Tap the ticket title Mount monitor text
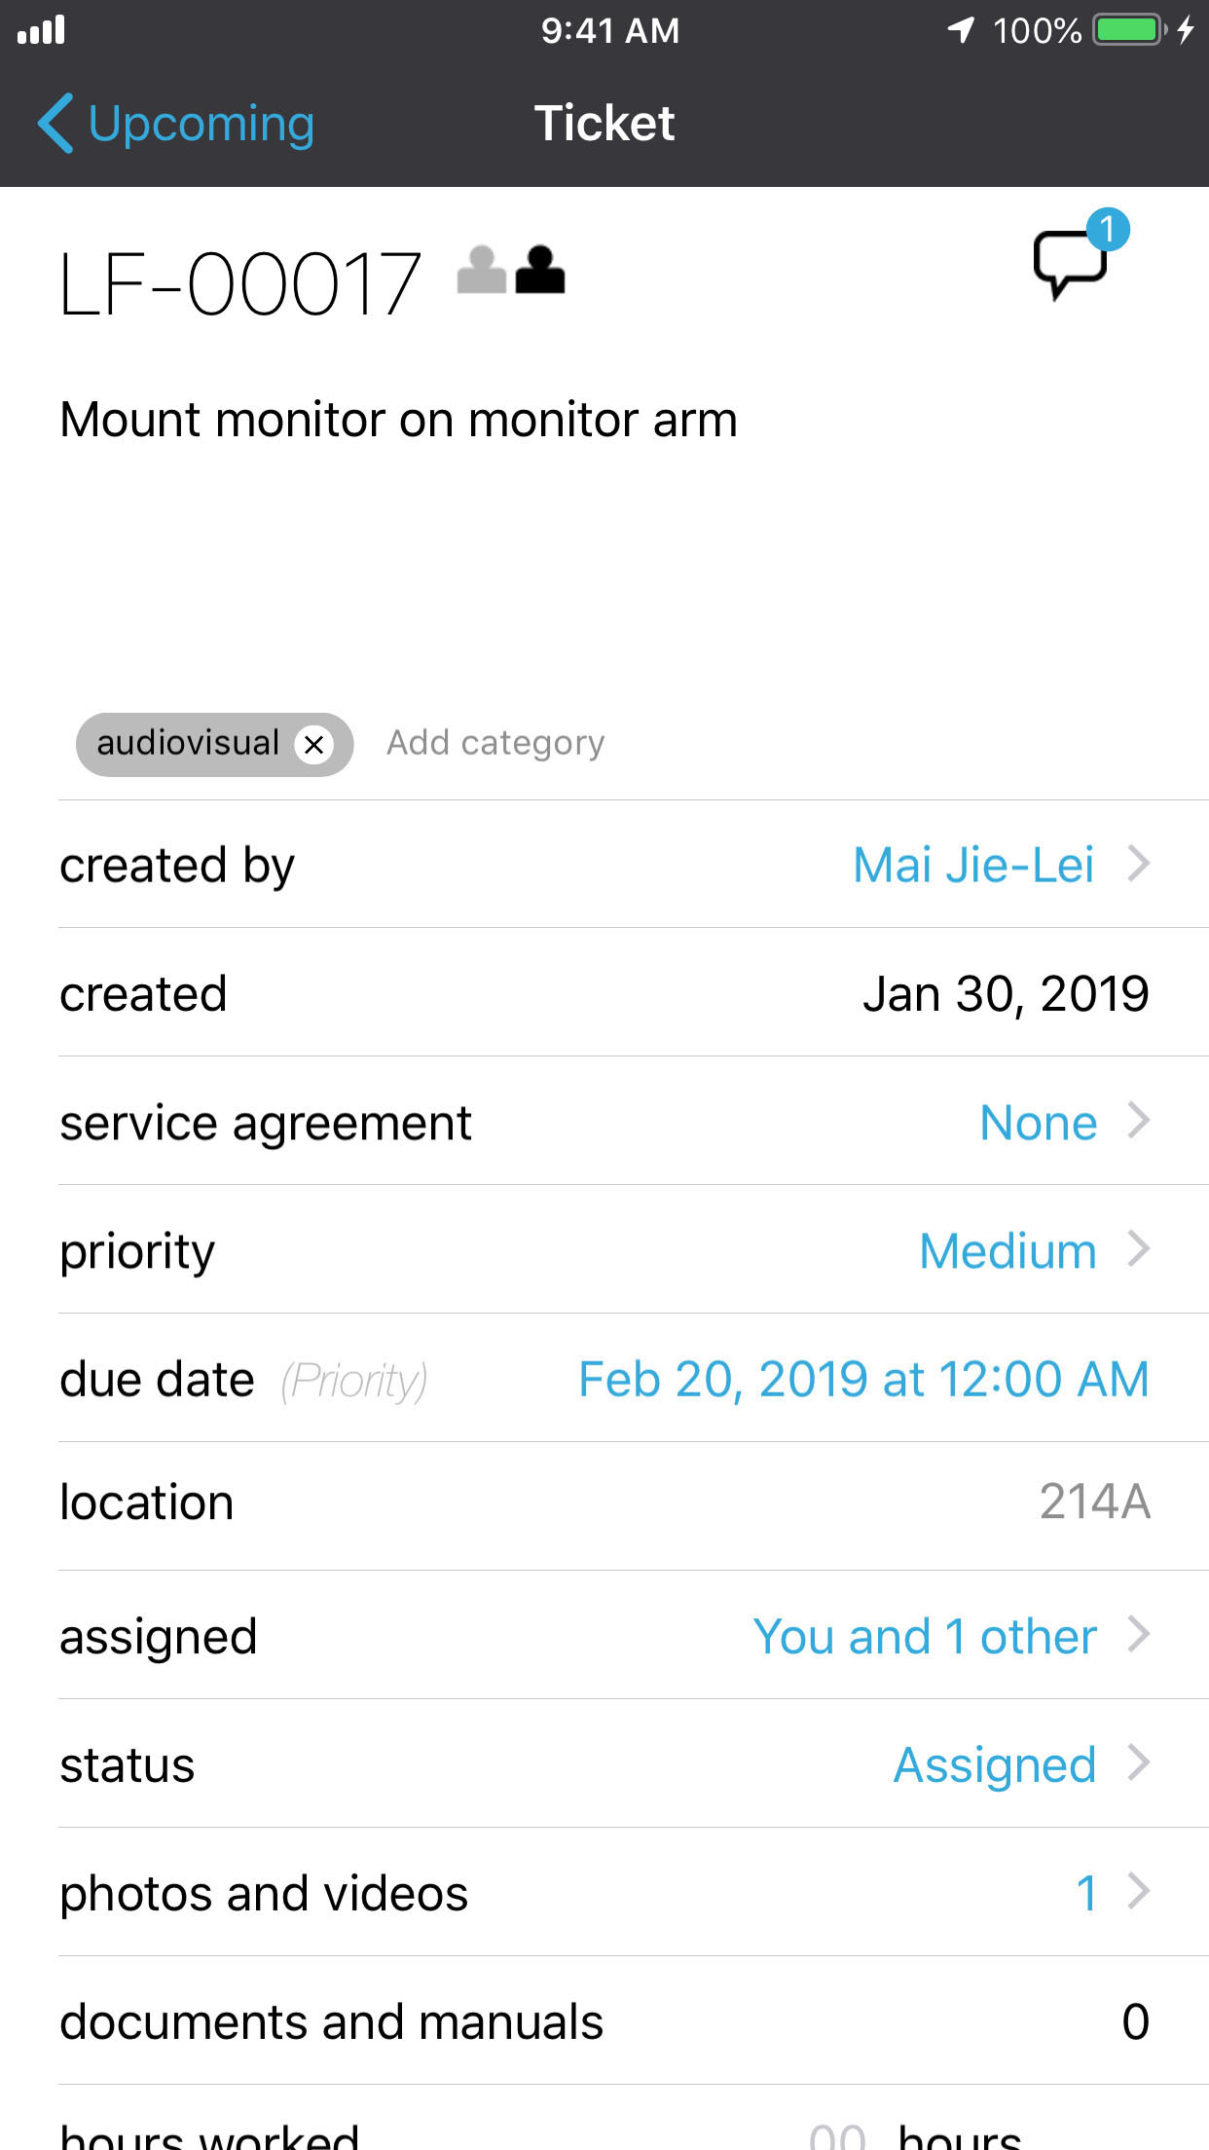1209x2150 pixels. coord(398,421)
